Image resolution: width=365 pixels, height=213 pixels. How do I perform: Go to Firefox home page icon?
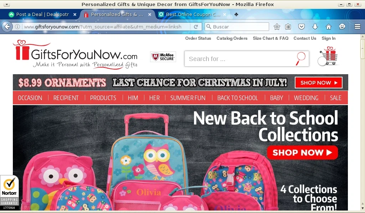coord(328,27)
